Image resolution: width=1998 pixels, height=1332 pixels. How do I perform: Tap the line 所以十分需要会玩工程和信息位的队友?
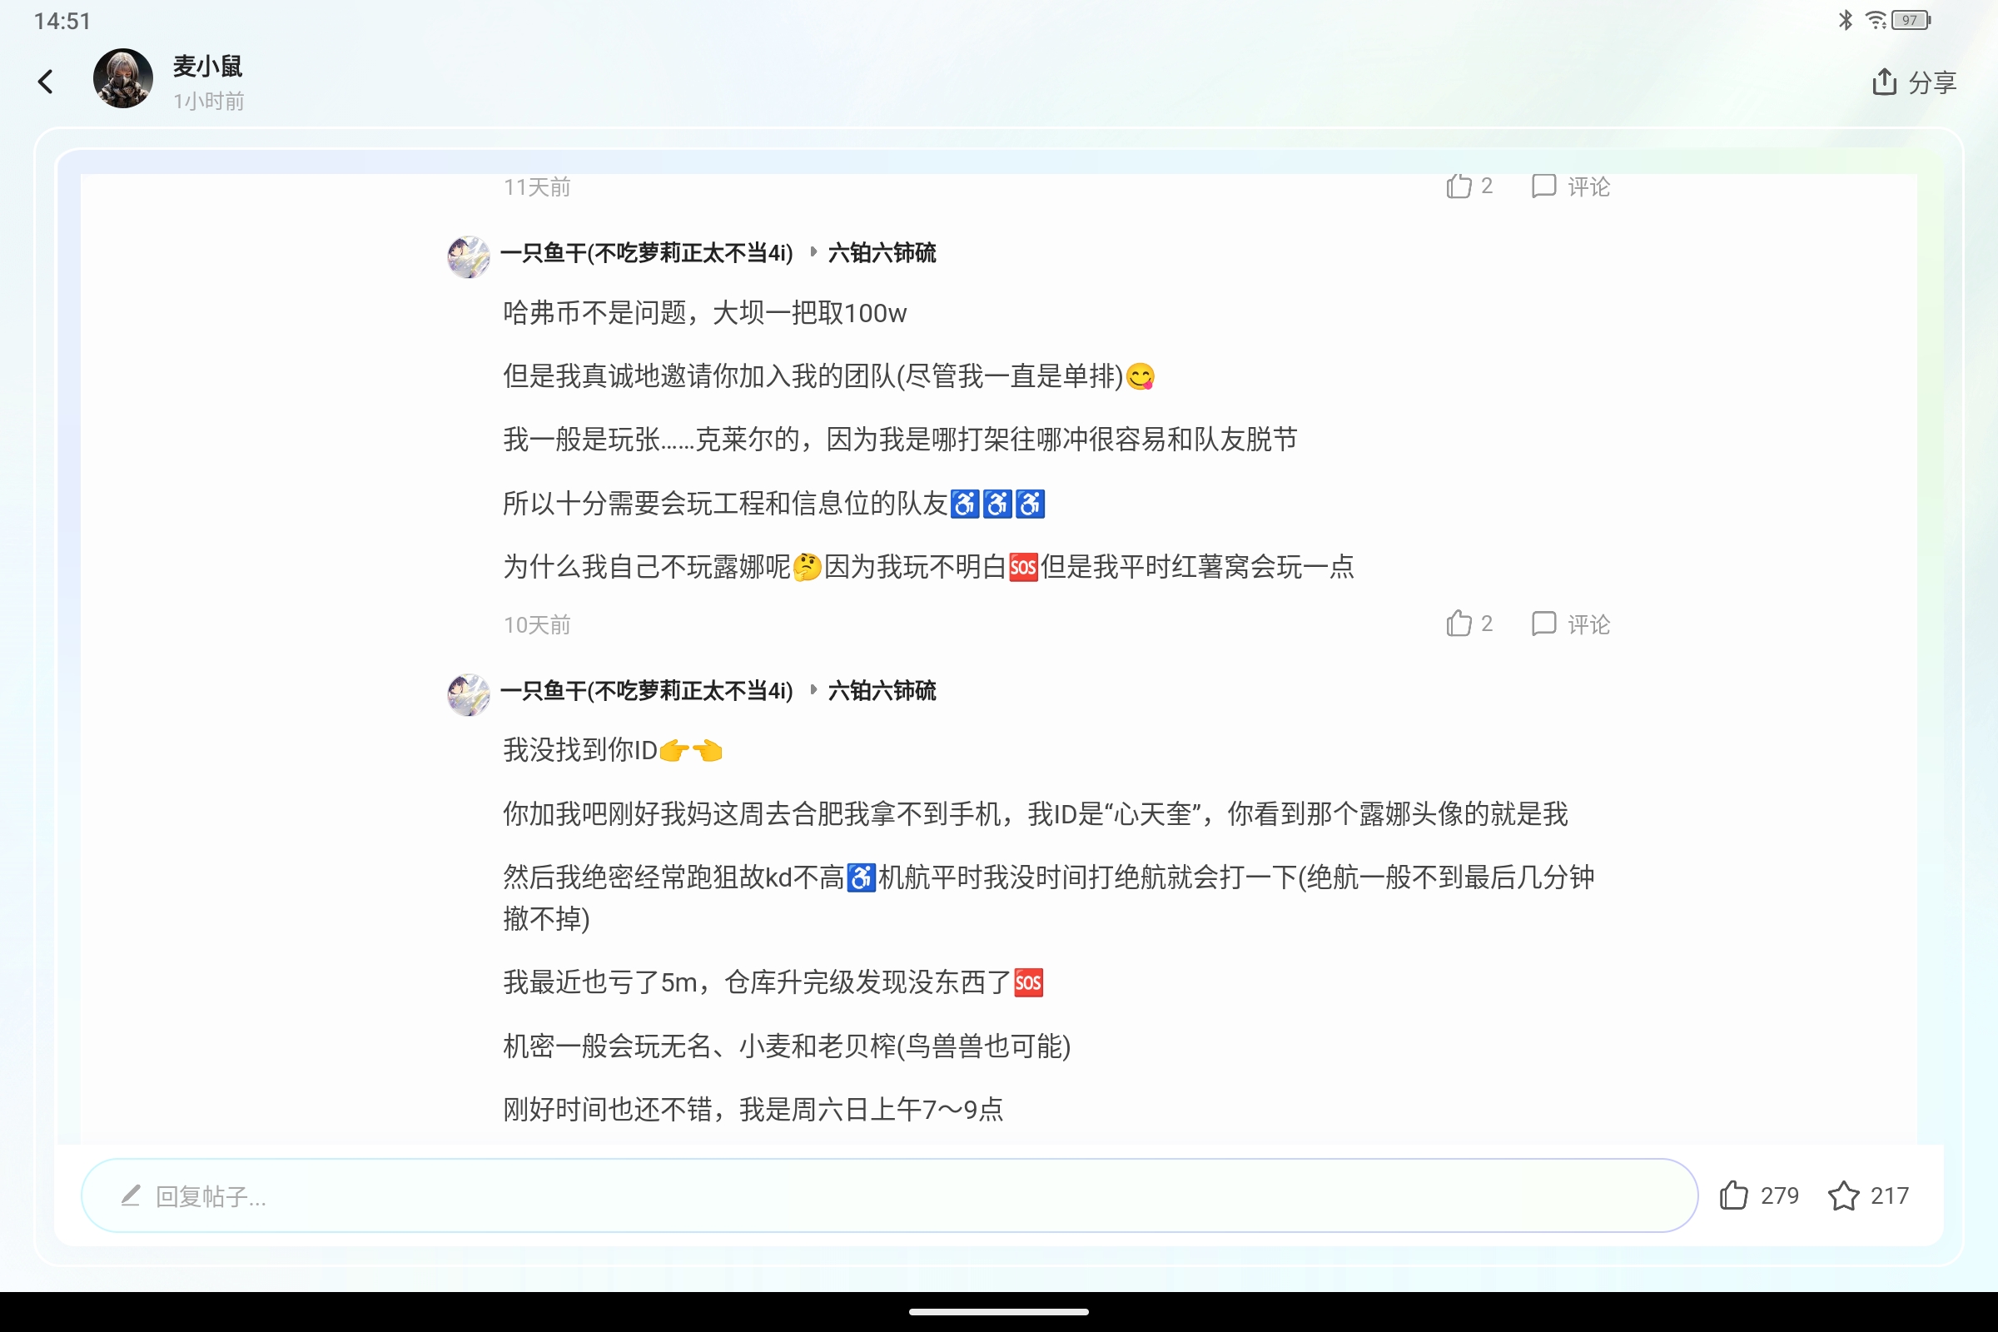tap(774, 503)
